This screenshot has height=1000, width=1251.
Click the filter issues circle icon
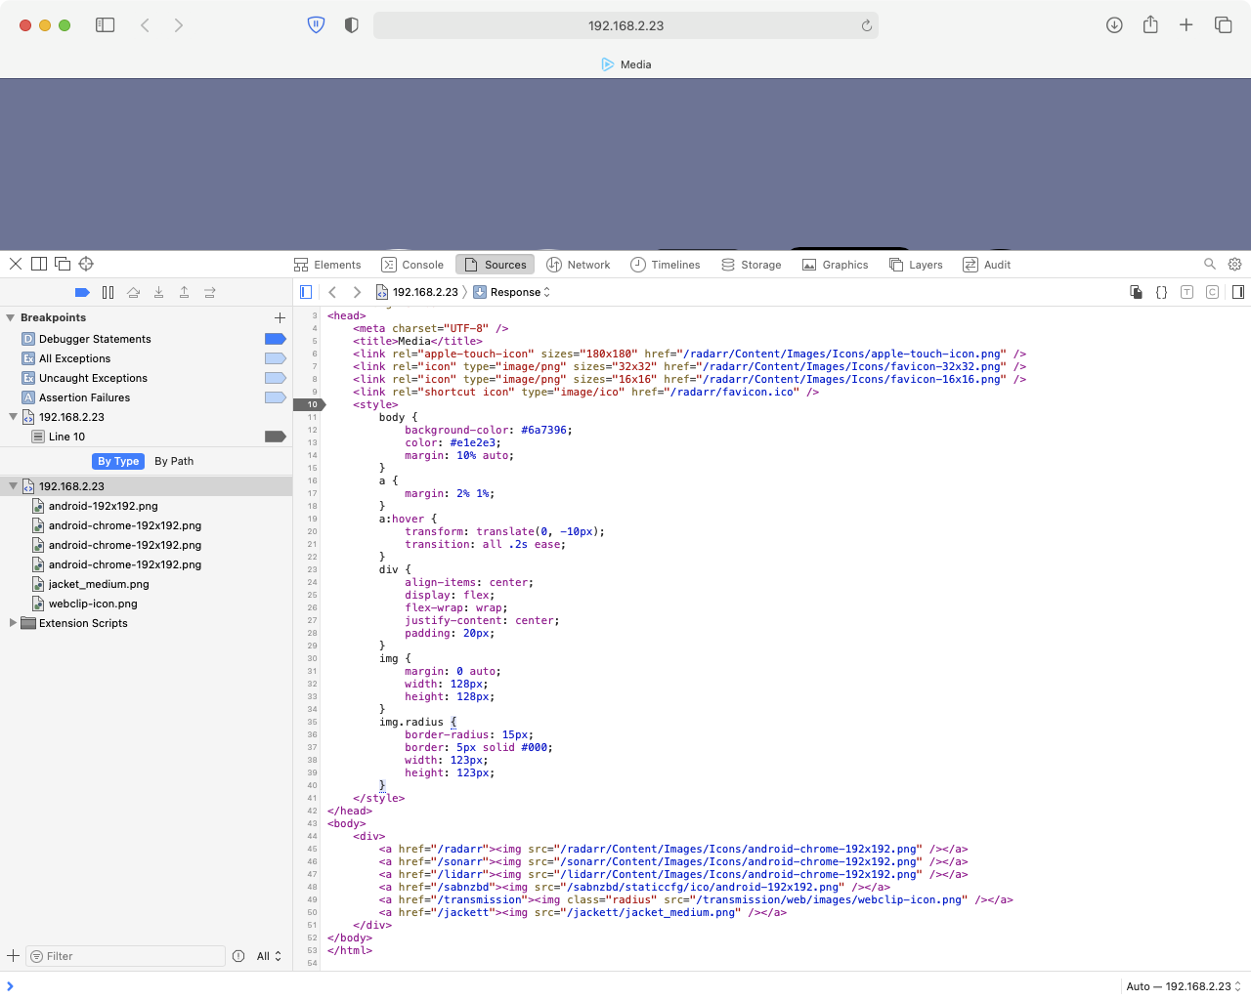(x=238, y=956)
